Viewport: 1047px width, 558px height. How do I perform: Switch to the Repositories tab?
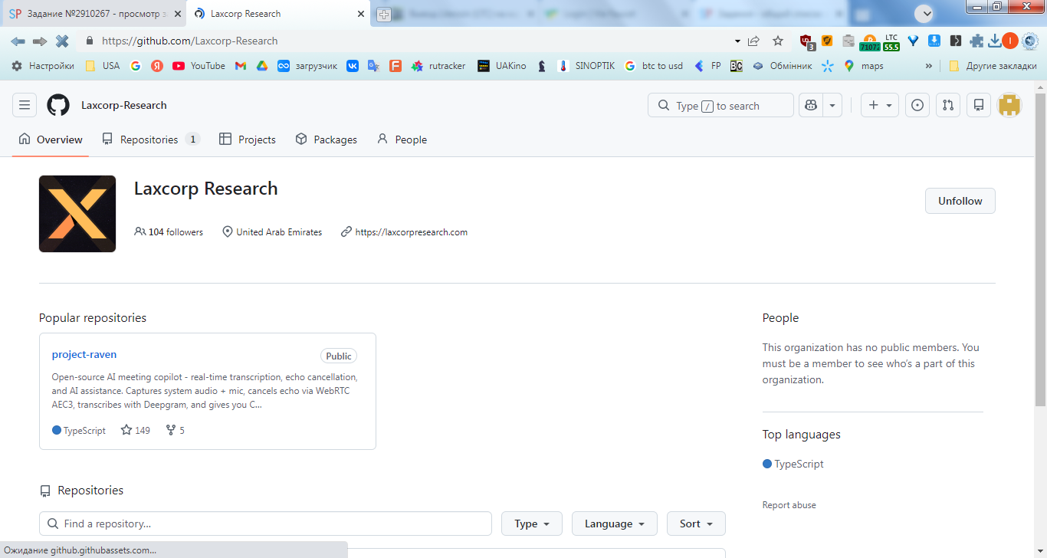pyautogui.click(x=150, y=139)
